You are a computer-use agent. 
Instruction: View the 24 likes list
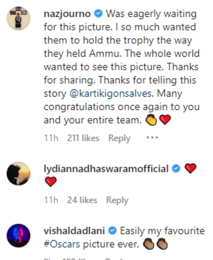(82, 200)
